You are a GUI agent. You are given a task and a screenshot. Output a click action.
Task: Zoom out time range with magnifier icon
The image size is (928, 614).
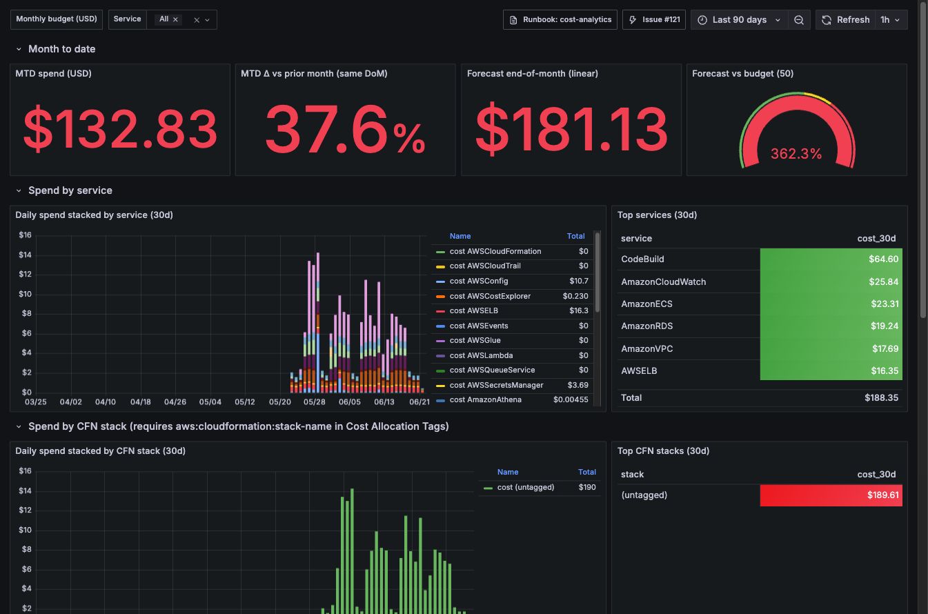coord(799,20)
